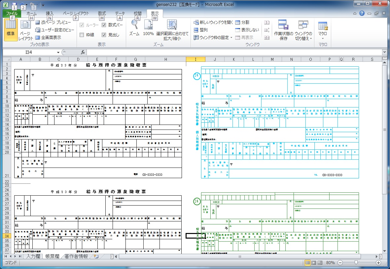Click the 全画面表示 full screen button
The height and width of the screenshot is (269, 390).
(x=48, y=38)
